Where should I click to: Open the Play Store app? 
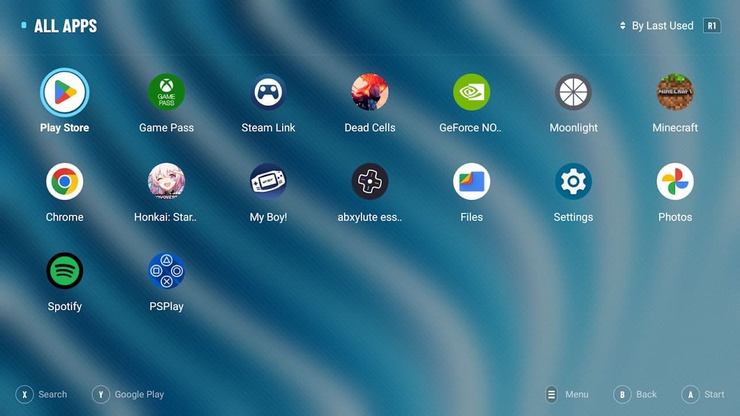(x=64, y=93)
